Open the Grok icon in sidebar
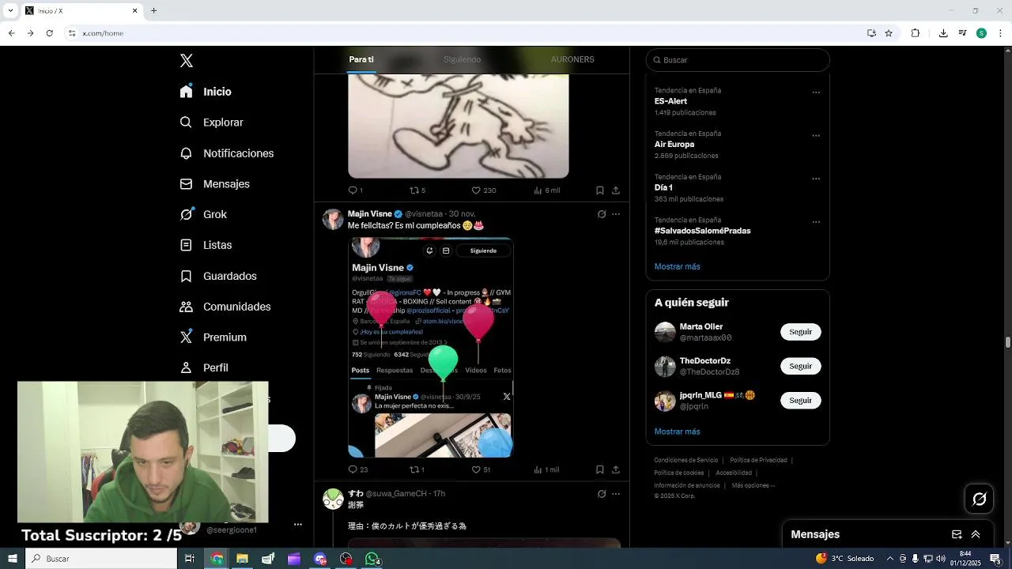 click(186, 214)
